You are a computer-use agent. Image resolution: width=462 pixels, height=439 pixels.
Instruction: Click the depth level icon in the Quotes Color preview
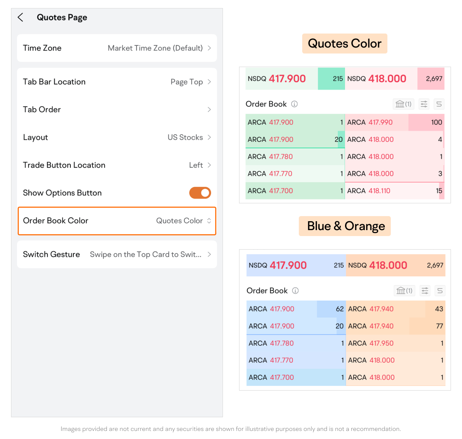[439, 104]
